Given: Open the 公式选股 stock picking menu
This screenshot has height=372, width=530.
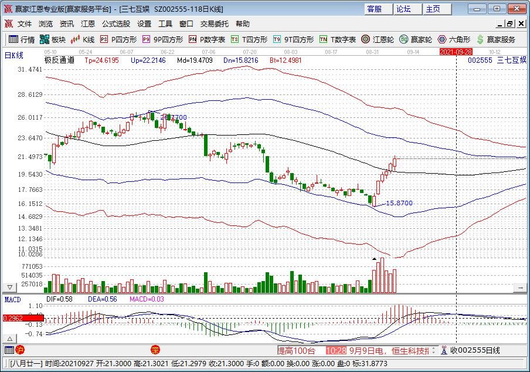Looking at the screenshot, I should [117, 23].
